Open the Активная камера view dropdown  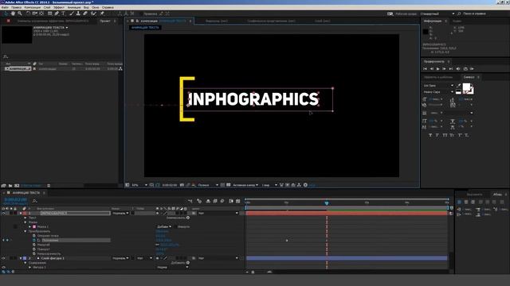(x=245, y=185)
